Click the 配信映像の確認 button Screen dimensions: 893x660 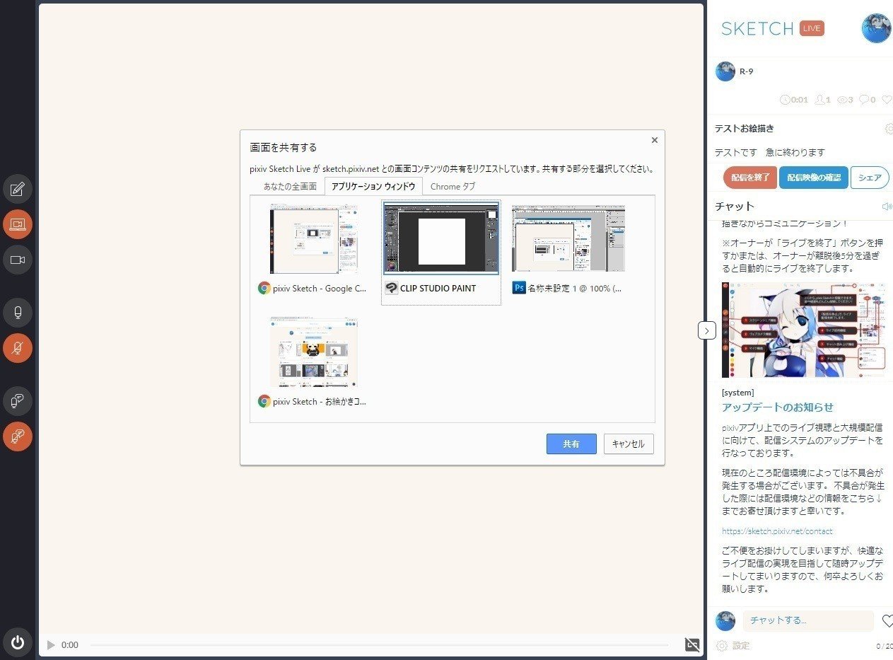point(813,178)
